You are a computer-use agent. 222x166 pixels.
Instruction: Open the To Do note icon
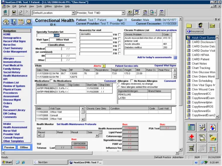21,22
